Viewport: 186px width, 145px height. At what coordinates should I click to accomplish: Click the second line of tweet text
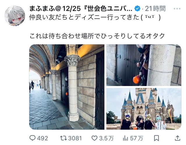(x=97, y=36)
